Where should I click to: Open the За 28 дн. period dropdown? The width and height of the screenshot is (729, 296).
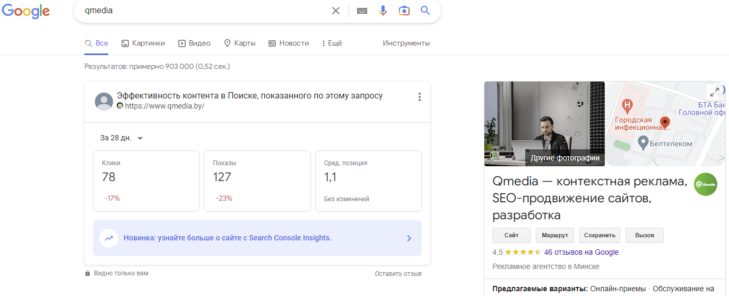tap(121, 138)
